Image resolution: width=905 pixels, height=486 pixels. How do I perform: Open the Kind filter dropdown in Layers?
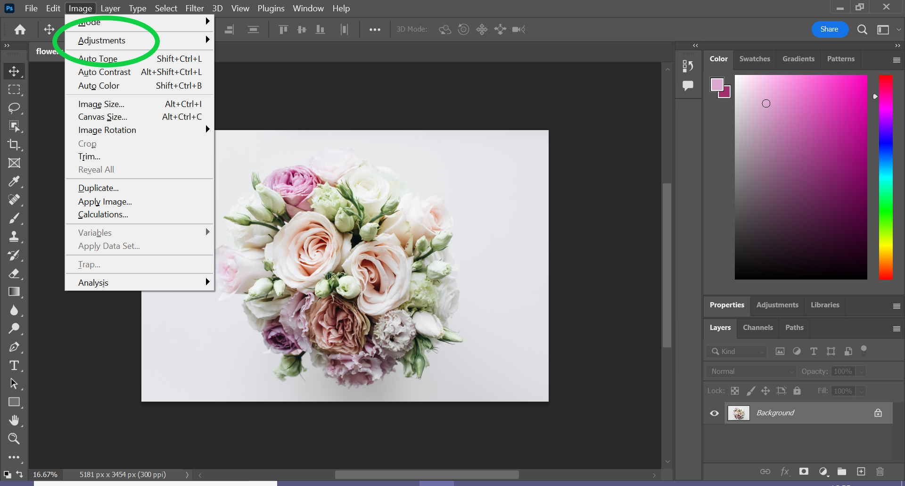(x=736, y=352)
